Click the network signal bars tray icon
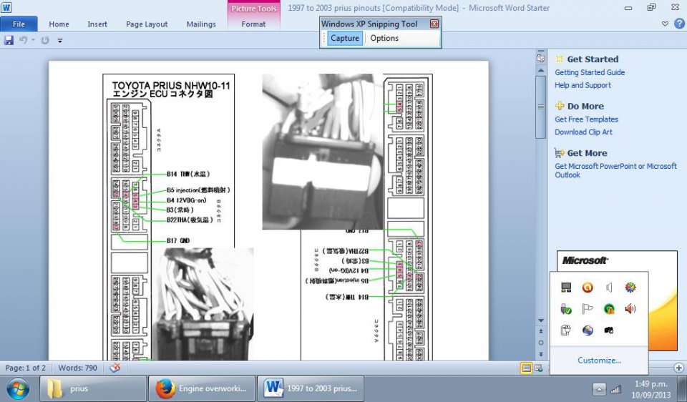The image size is (687, 402). 616,389
